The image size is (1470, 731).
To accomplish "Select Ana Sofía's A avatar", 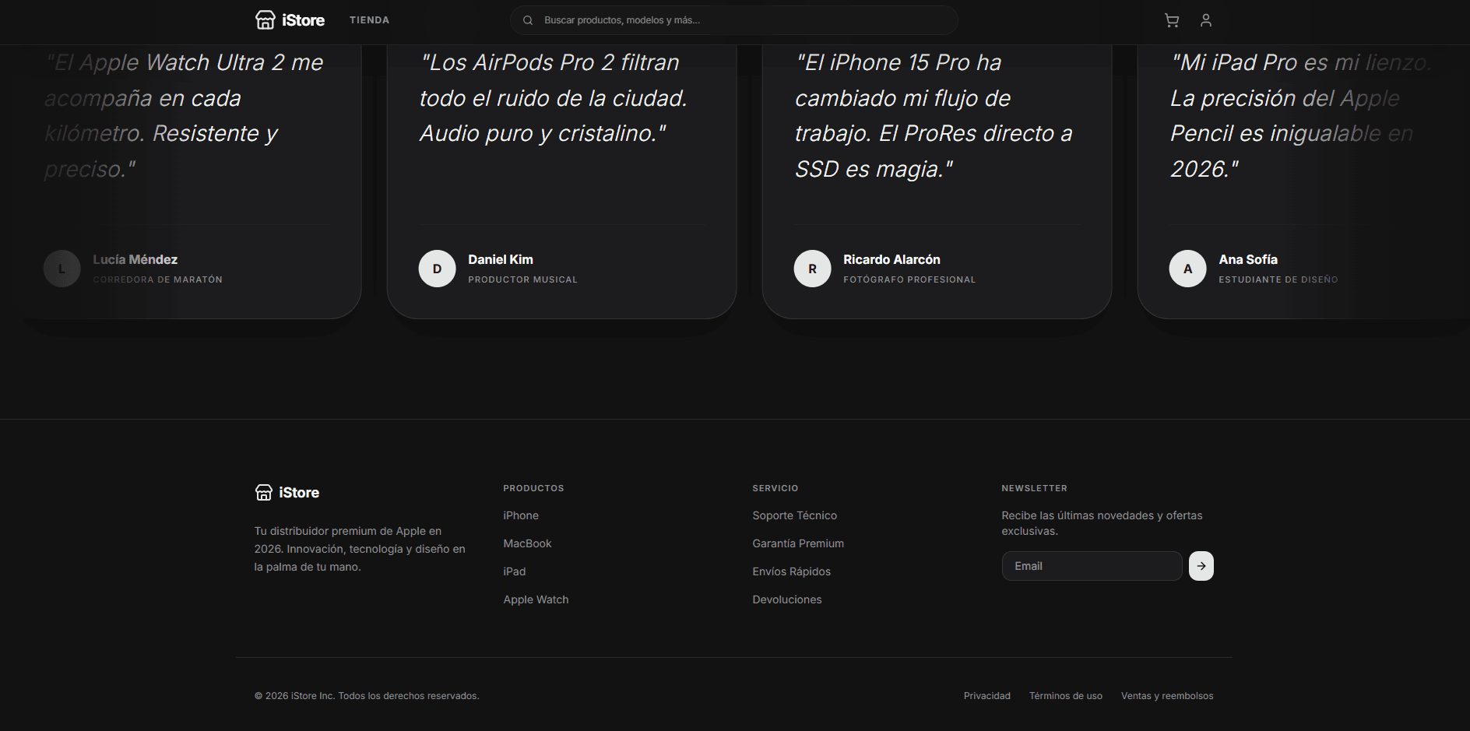I will pos(1188,269).
